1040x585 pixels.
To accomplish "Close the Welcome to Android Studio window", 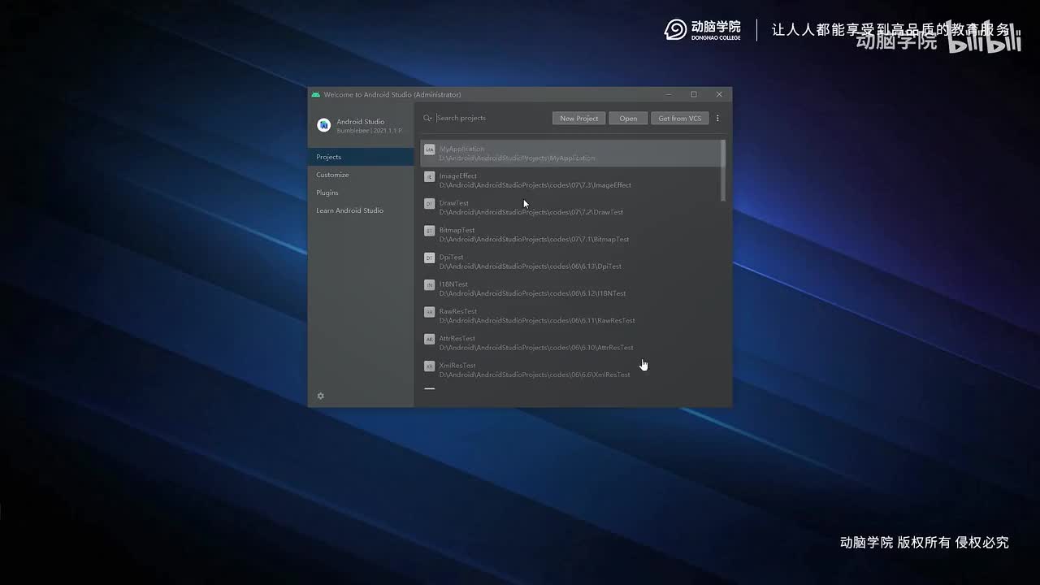I will (719, 94).
